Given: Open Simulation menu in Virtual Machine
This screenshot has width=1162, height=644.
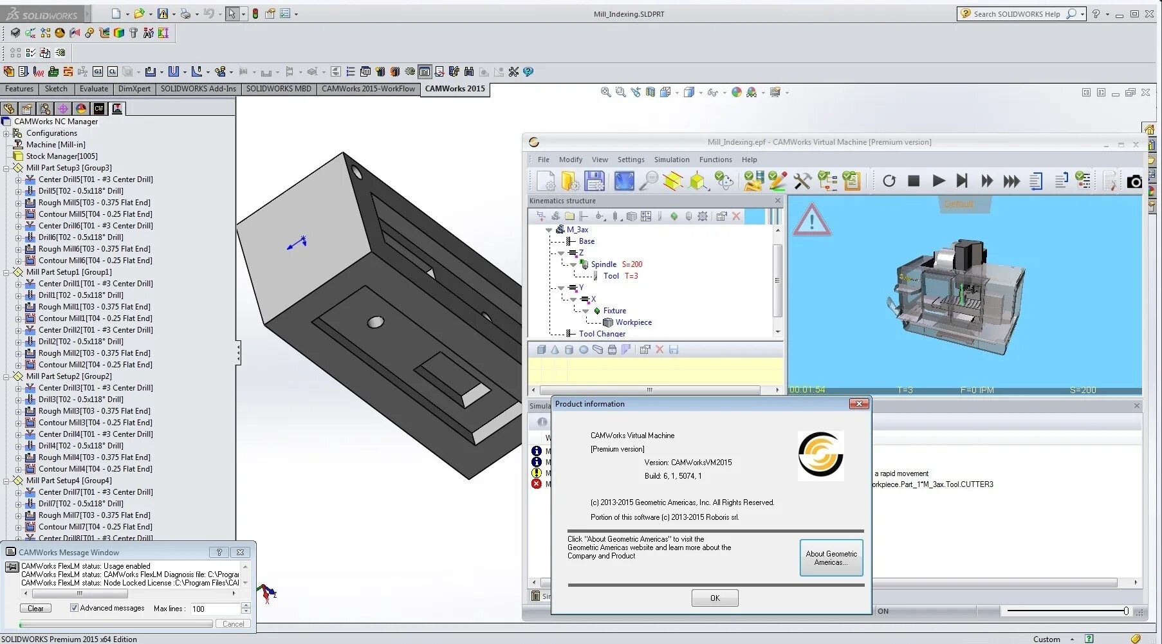Looking at the screenshot, I should 672,160.
